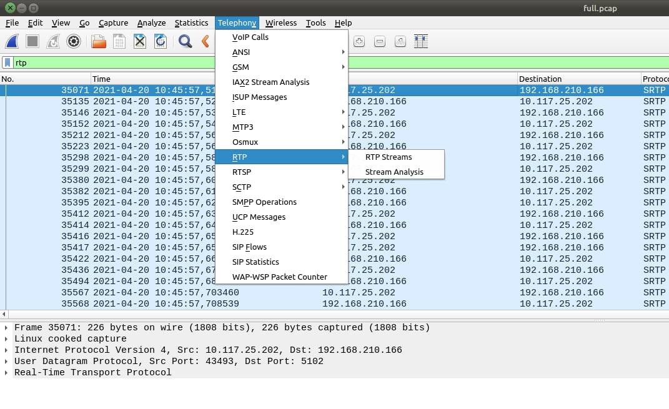Select the highlighted RTP submenu entry
Screen dimensions: 669x409
click(282, 157)
